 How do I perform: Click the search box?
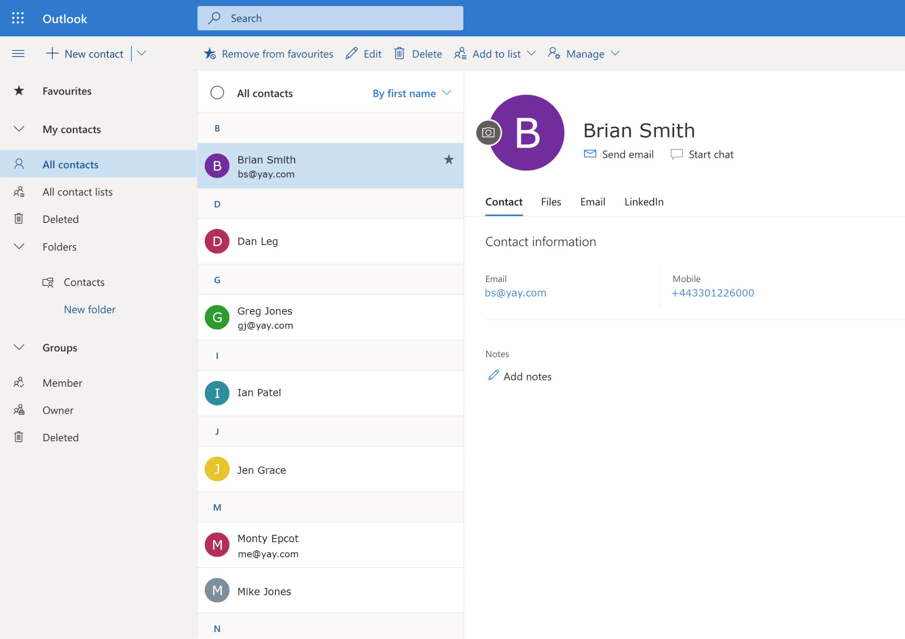tap(330, 18)
